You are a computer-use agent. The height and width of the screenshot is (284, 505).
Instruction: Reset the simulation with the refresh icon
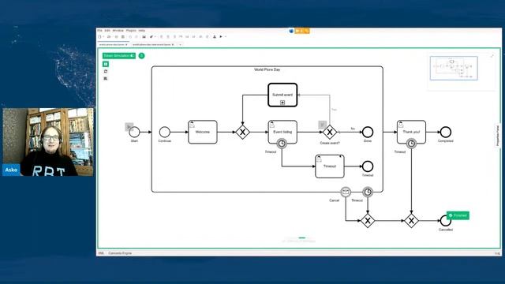pos(106,72)
